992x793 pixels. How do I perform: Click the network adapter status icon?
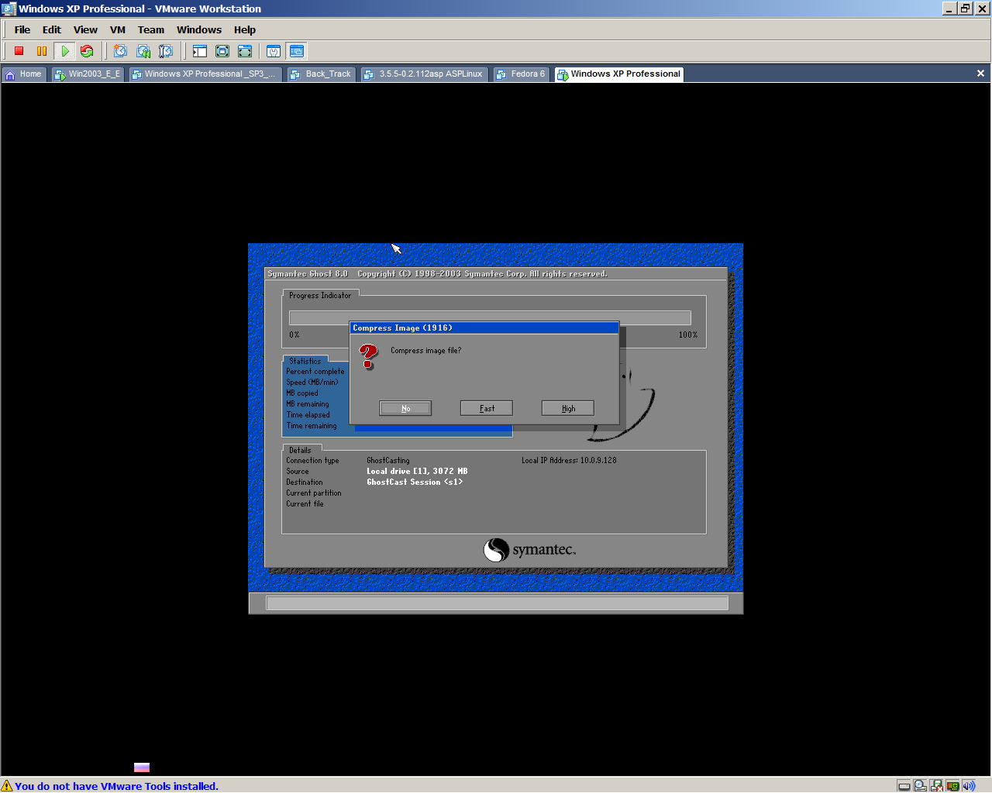(x=953, y=786)
